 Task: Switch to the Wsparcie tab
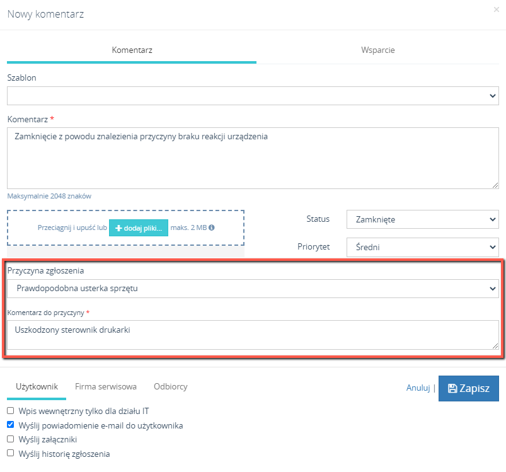378,50
